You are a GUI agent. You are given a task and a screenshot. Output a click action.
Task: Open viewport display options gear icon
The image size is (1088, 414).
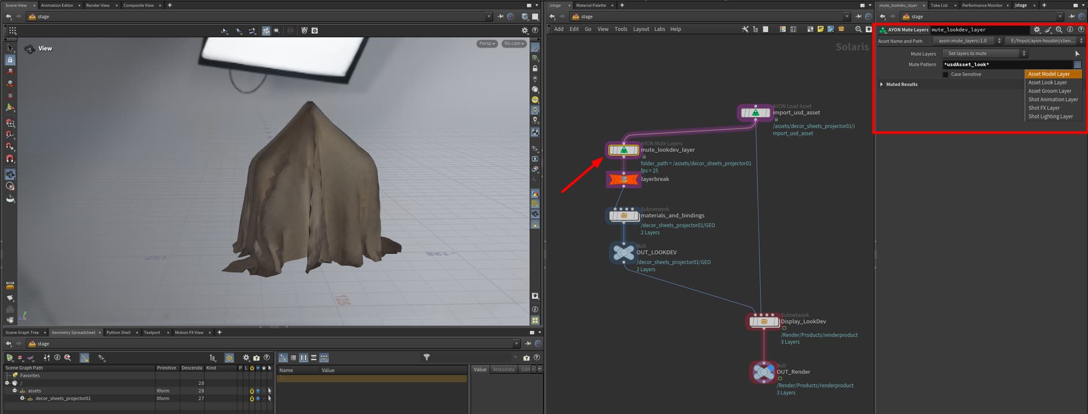click(525, 31)
